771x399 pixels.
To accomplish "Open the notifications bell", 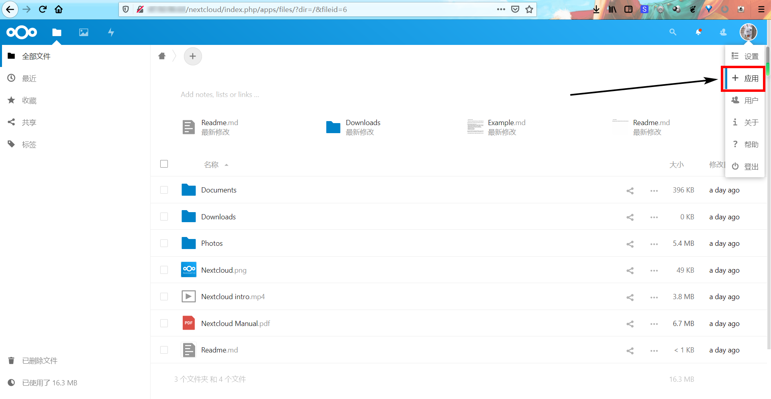I will [698, 32].
